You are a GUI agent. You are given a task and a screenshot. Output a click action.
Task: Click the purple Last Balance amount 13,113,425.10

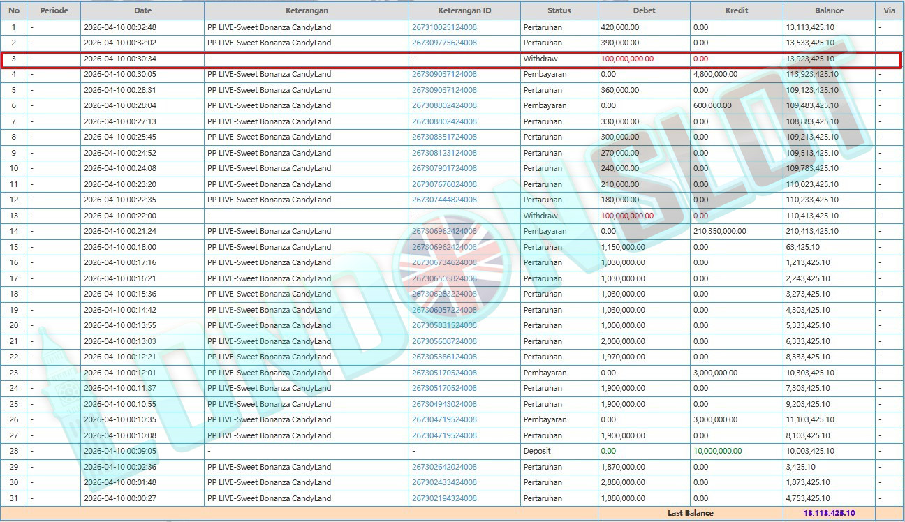click(829, 513)
